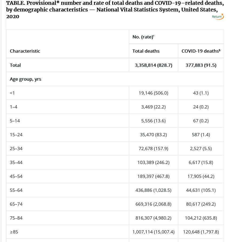The width and height of the screenshot is (228, 242).
Task: Click the 35–44 total deaths value 103,389 (246.2)
Action: pyautogui.click(x=153, y=162)
